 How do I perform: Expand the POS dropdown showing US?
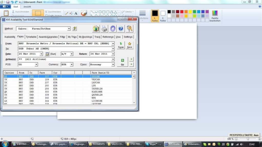tap(36, 64)
